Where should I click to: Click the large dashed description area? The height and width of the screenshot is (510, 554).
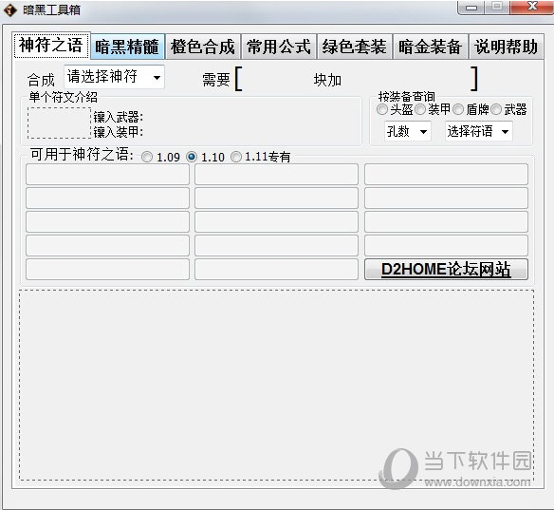[x=276, y=385]
